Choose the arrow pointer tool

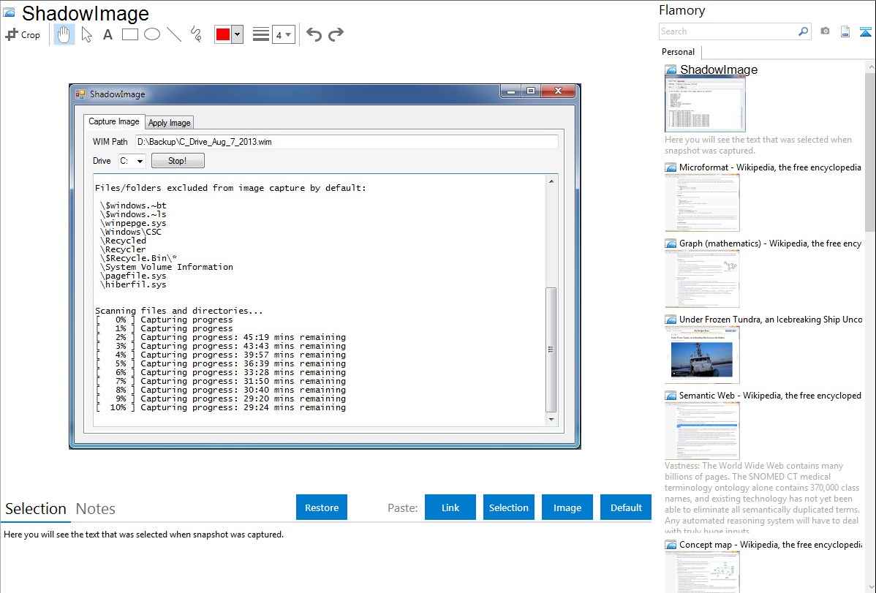pos(86,34)
